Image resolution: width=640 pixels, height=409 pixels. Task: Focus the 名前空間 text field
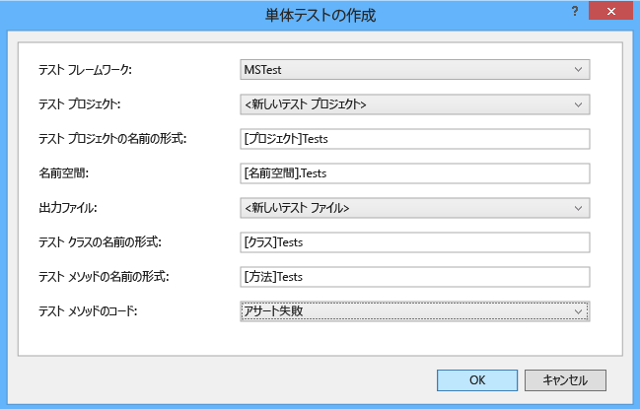click(x=415, y=173)
